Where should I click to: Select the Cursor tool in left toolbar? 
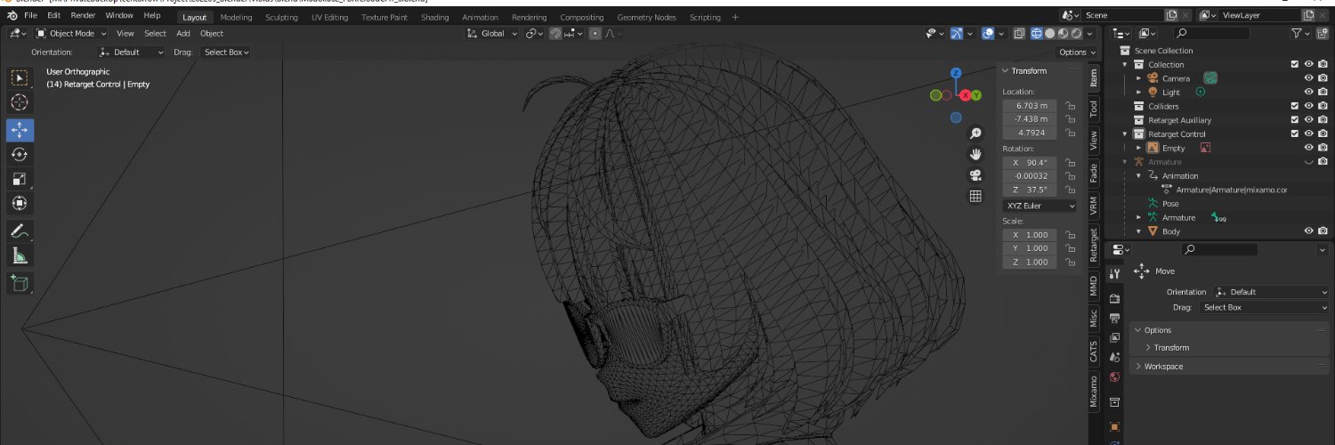pyautogui.click(x=20, y=103)
